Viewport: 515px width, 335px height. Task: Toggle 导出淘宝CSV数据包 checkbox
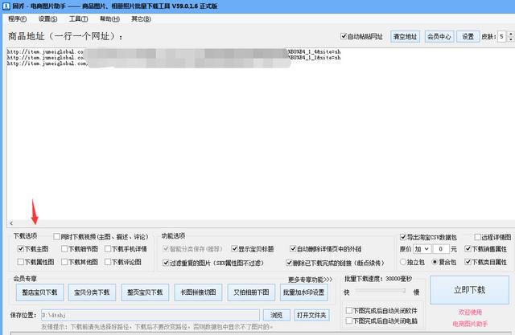(x=404, y=238)
